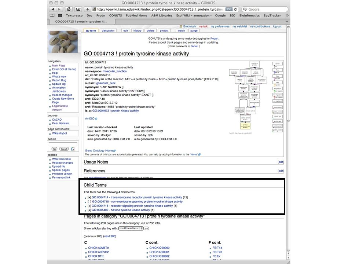Click the RSS badge in the address bar
Screen dimensions: 352x264
pyautogui.click(x=229, y=9)
